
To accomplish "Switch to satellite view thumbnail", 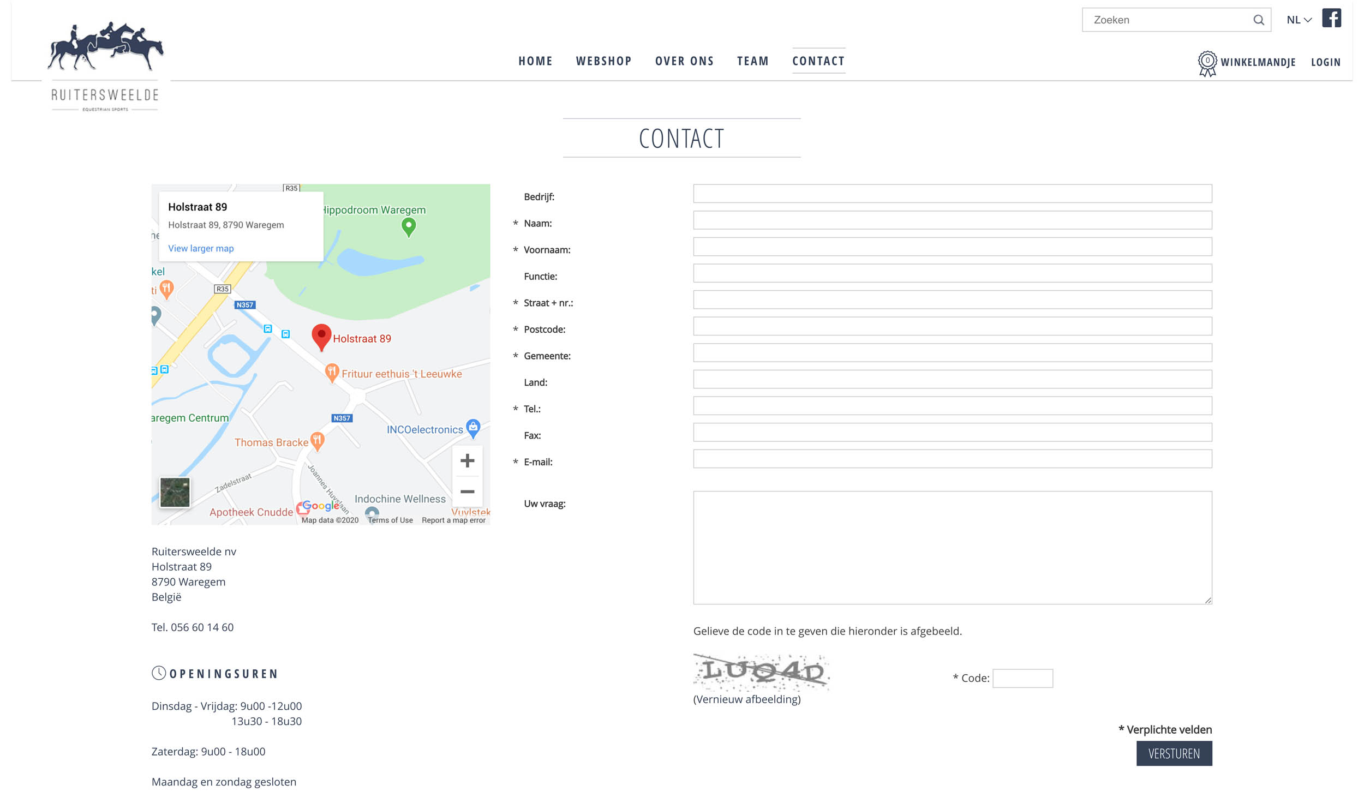I will [x=175, y=492].
